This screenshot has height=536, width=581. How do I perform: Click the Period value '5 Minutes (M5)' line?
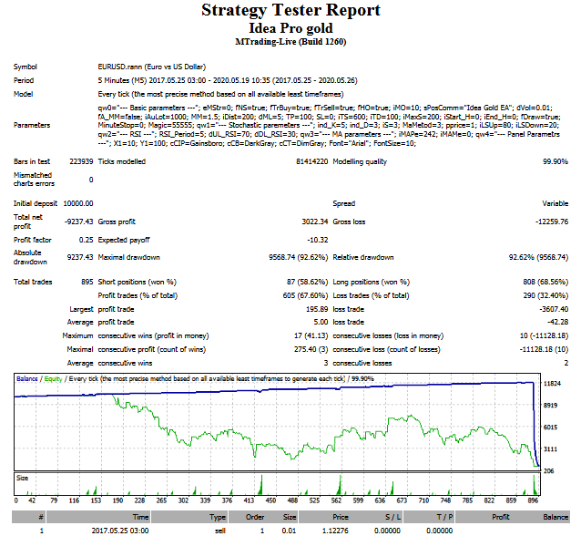pyautogui.click(x=228, y=80)
